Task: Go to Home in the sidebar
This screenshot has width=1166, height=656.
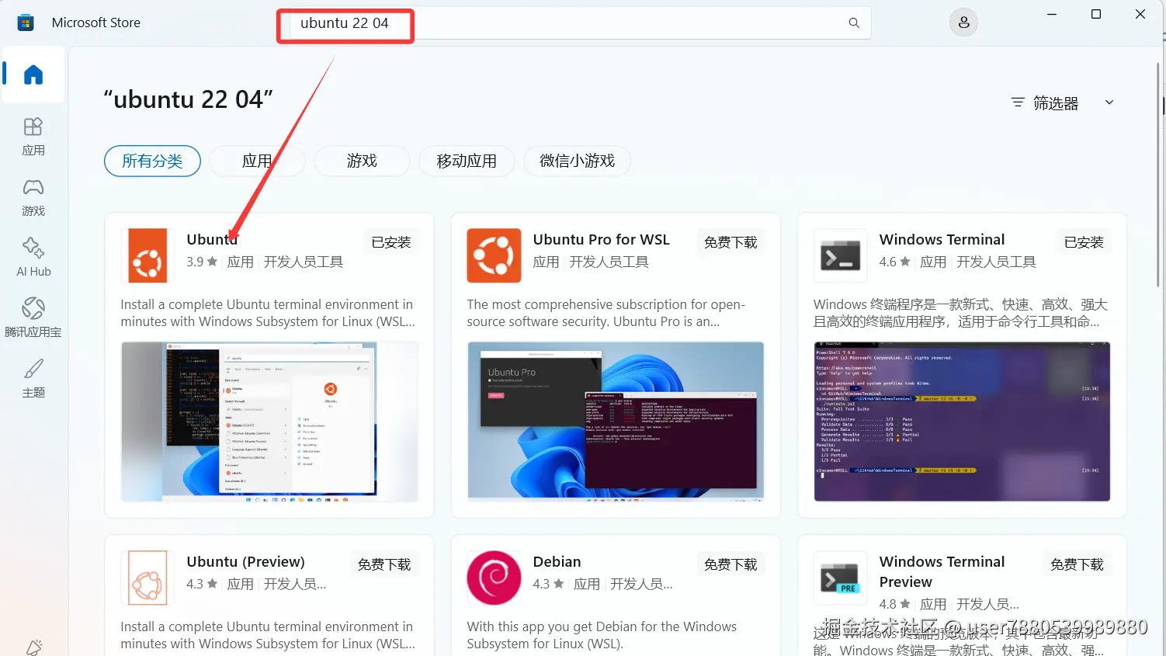Action: point(33,75)
